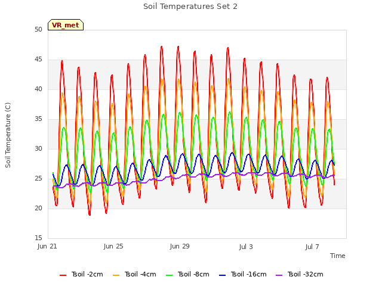The width and height of the screenshot is (382, 286).
Task: Click the orange Tsoil -4cm legend swatch
Action: coord(116,275)
